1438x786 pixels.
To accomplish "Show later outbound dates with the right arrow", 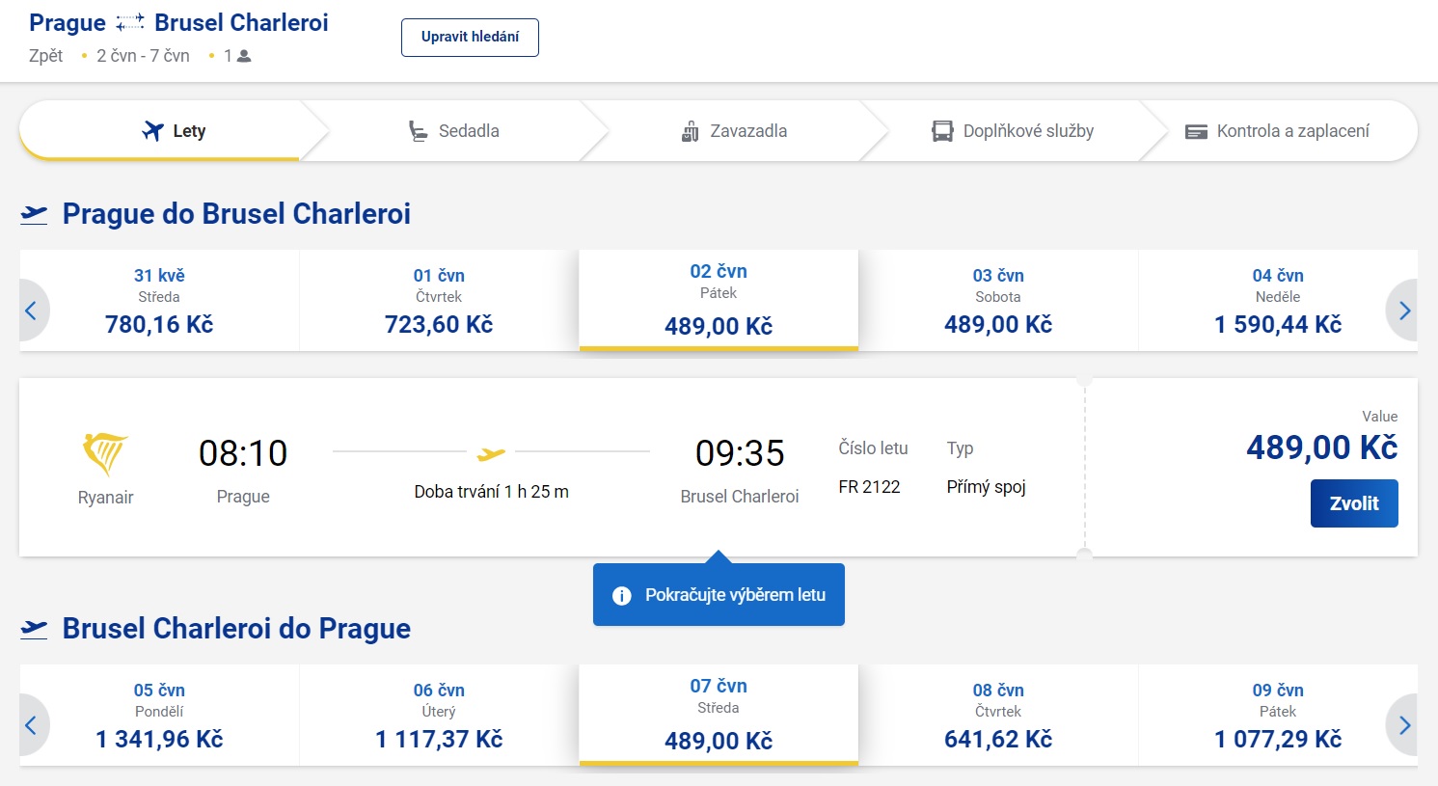I will (1403, 311).
